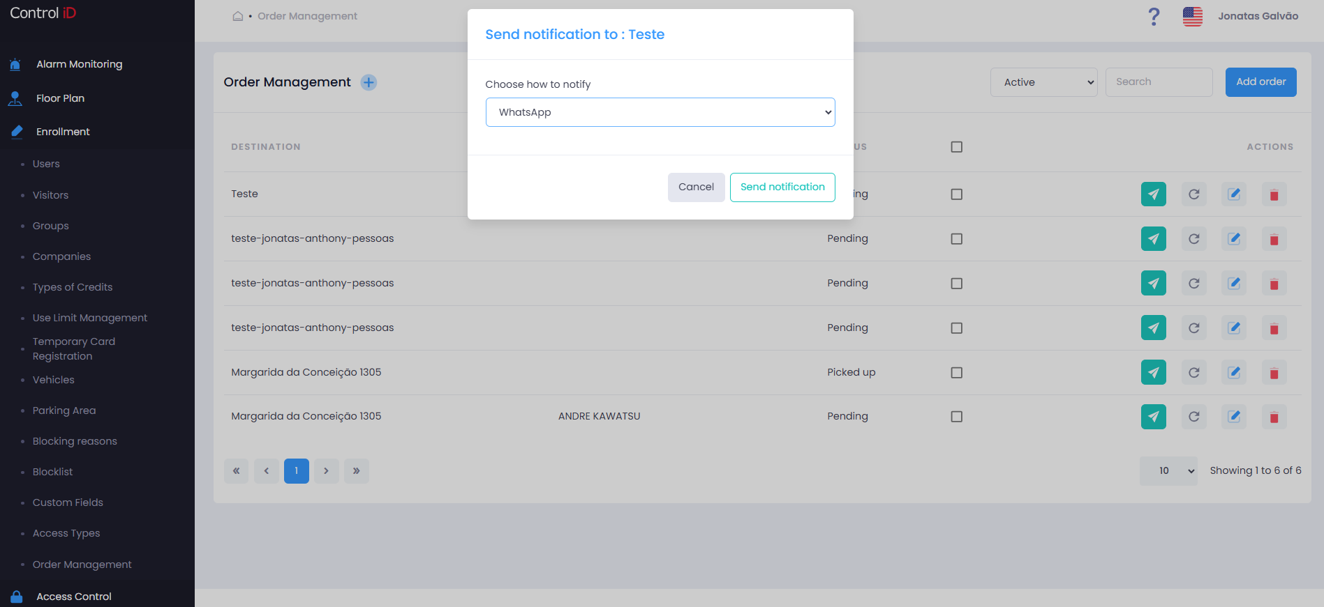Viewport: 1324px width, 607px height.
Task: Open Types of Credits in the sidebar
Action: pyautogui.click(x=73, y=287)
